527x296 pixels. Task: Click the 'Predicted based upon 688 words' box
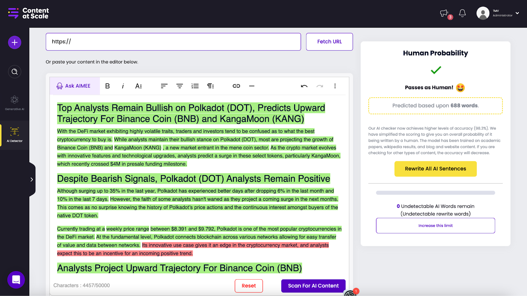[x=435, y=106]
